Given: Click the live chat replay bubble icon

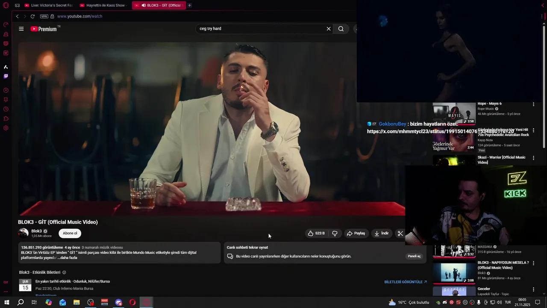Looking at the screenshot, I should pyautogui.click(x=230, y=256).
